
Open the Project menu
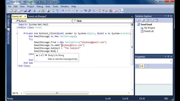coord(31,6)
